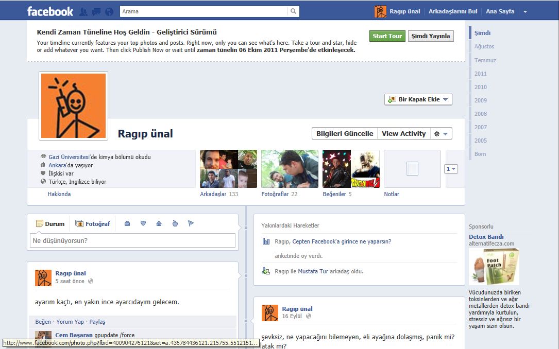Click the post avatar beside '16 Eylül'
Viewport: 559px width, 349px height.
(x=270, y=313)
